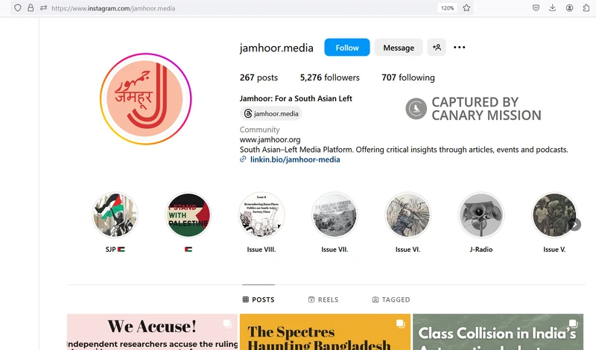Click the suggested accounts person-plus icon
Screen dimensions: 596x350
pyautogui.click(x=437, y=48)
